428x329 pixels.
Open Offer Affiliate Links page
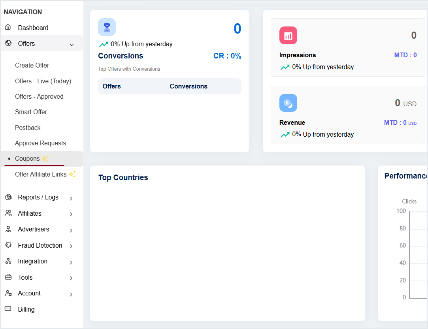(41, 174)
